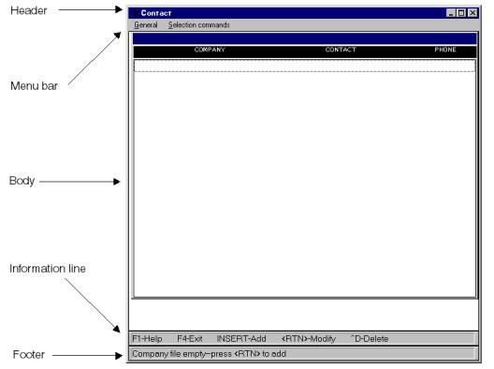
Task: Open the General menu
Action: (146, 24)
